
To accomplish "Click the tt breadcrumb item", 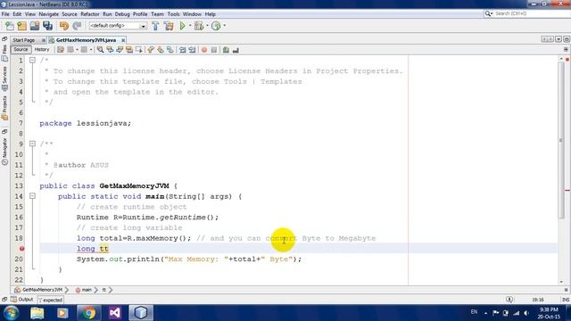I will point(103,290).
